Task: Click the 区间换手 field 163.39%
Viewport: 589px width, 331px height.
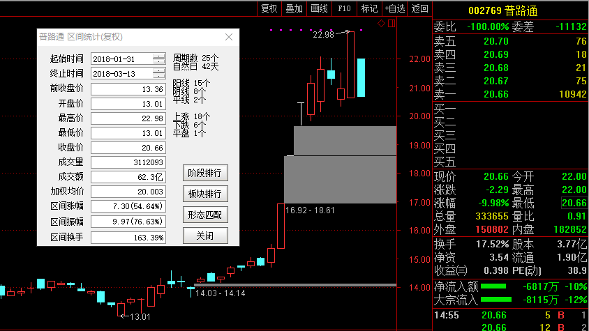Action: click(x=128, y=237)
